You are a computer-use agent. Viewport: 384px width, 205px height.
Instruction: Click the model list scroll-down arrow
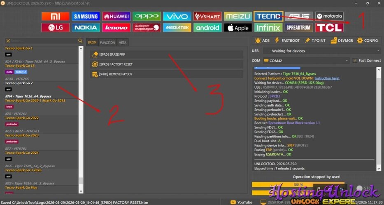coord(81,191)
